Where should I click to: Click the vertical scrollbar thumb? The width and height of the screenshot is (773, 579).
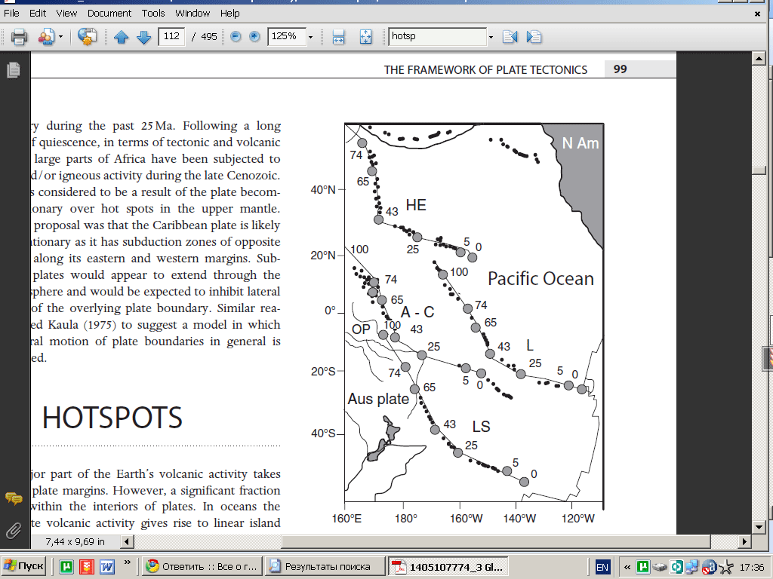pyautogui.click(x=759, y=170)
